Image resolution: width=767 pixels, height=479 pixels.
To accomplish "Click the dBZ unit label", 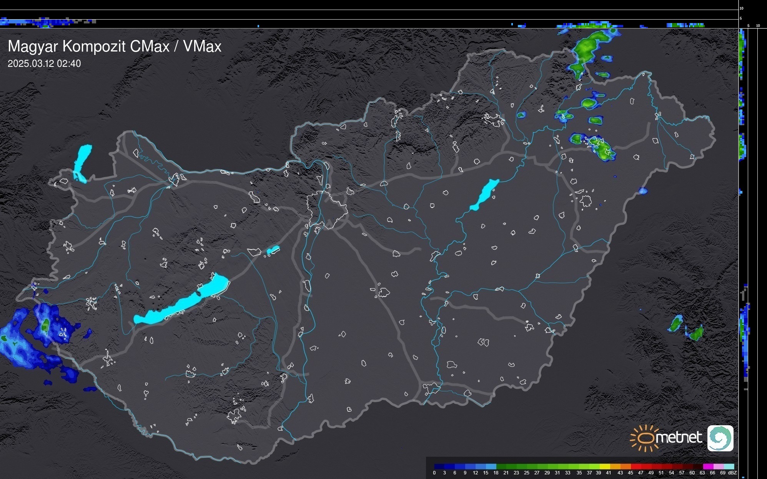I will point(732,473).
